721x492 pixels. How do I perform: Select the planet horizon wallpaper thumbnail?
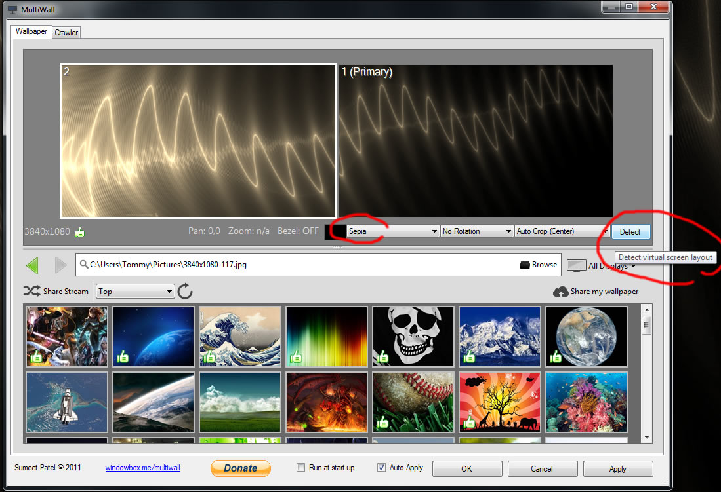coord(154,402)
